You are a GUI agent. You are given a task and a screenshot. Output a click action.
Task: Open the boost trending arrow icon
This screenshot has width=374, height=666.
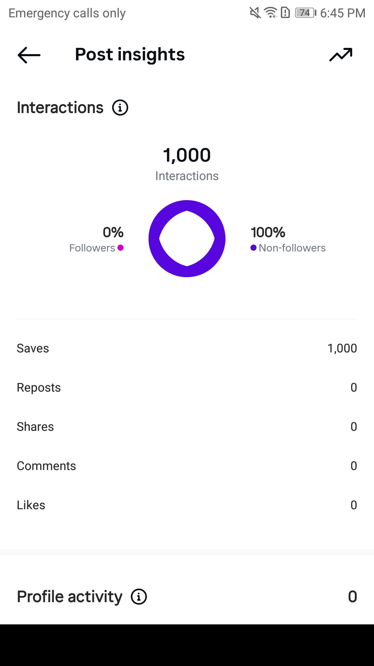[x=341, y=55]
